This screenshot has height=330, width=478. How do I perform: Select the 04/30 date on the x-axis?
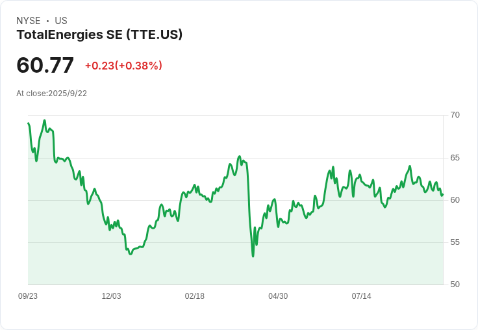278,296
